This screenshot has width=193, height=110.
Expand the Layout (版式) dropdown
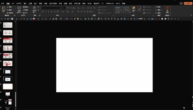click(x=26, y=7)
